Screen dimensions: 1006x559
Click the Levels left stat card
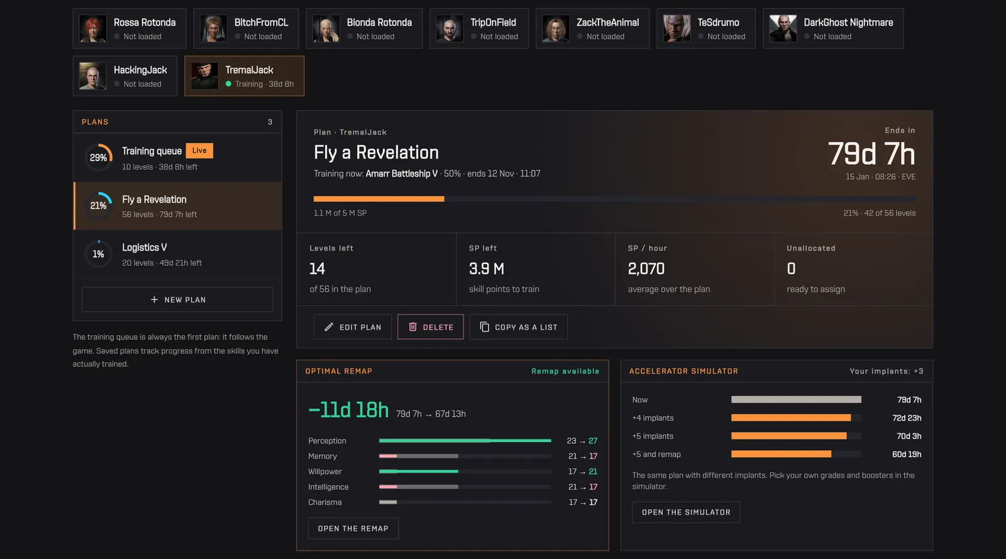pyautogui.click(x=377, y=270)
